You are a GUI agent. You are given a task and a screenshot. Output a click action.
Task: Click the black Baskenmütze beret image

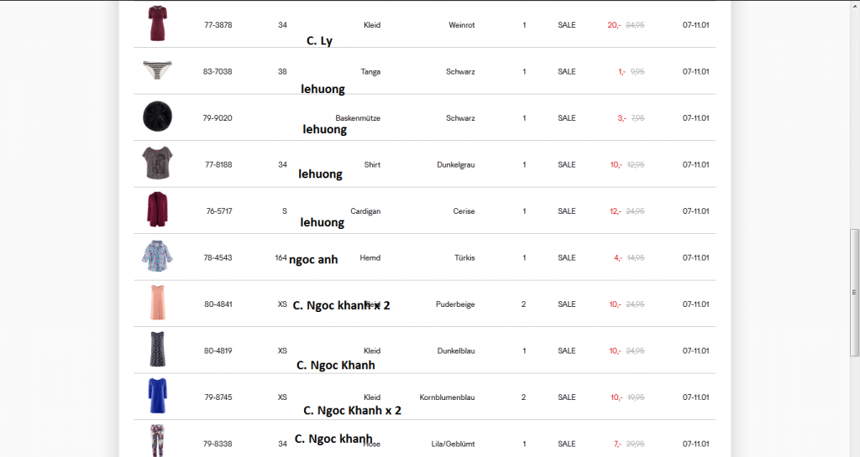(157, 117)
